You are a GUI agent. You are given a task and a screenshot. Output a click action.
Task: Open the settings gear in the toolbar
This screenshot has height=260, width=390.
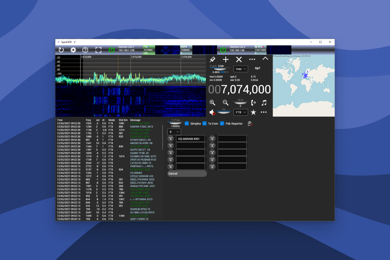(72, 50)
